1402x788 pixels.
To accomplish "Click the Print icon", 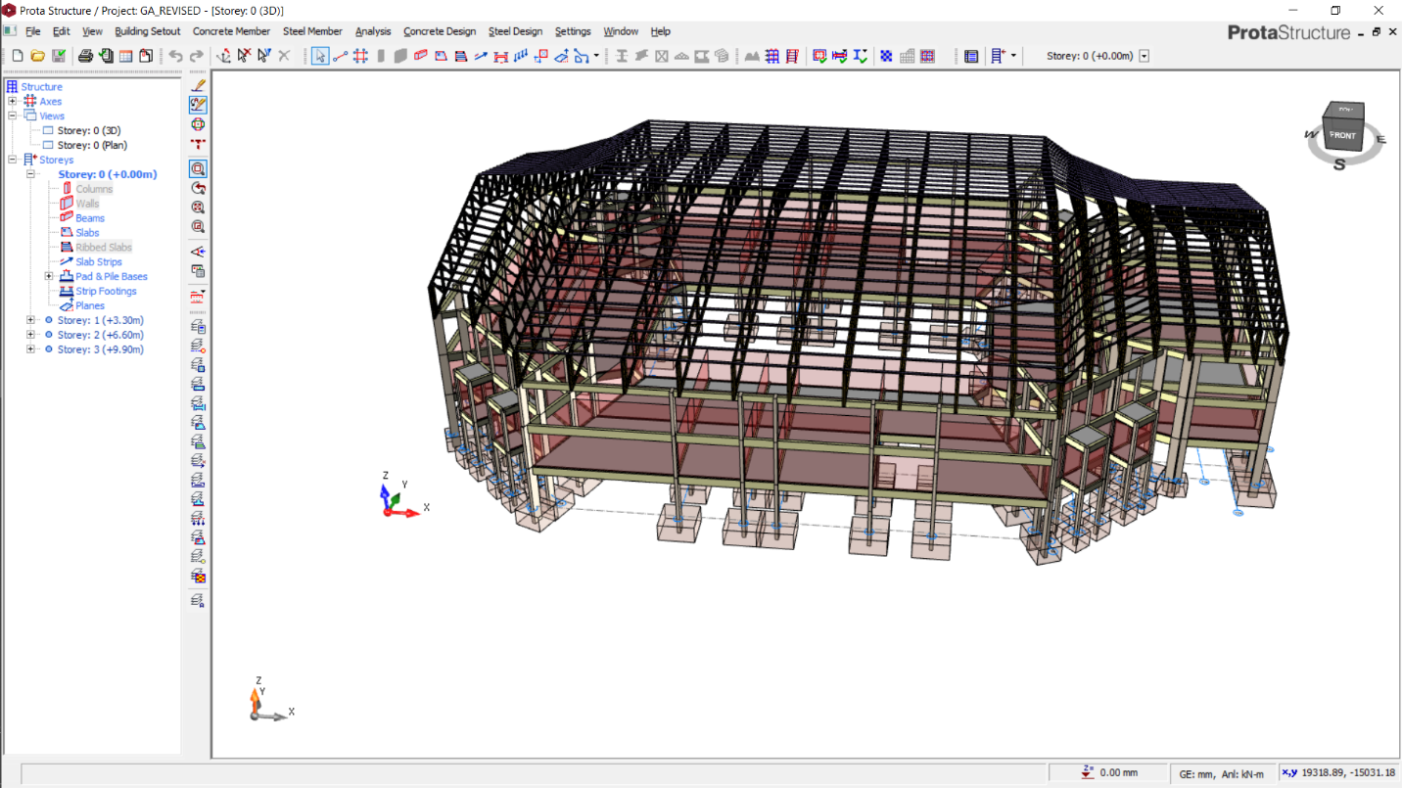I will [85, 56].
